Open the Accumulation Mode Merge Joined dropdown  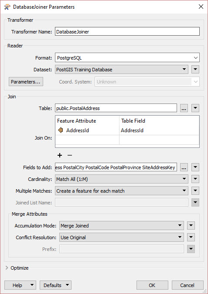click(x=122, y=226)
